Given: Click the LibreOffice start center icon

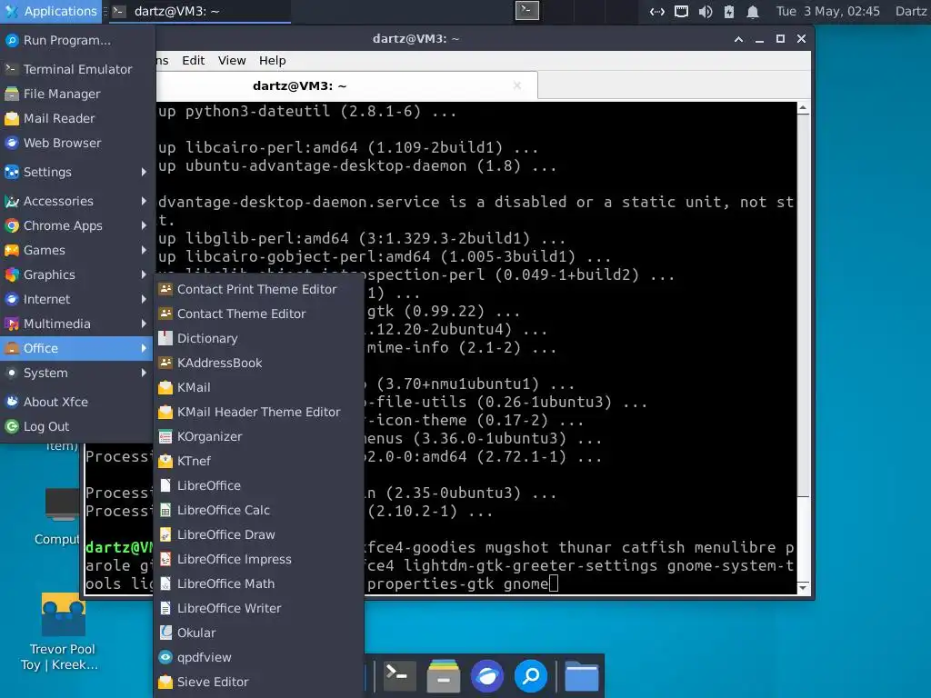Looking at the screenshot, I should point(165,485).
